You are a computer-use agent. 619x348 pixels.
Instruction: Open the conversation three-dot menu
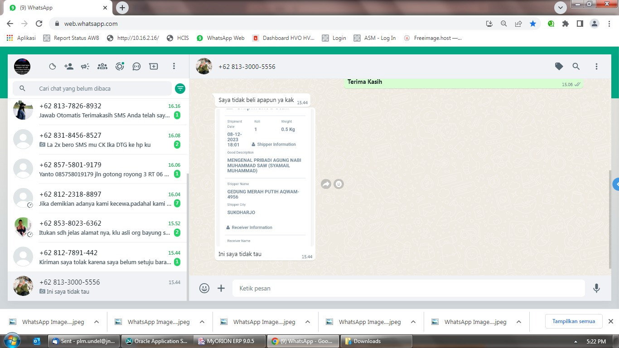(x=596, y=67)
